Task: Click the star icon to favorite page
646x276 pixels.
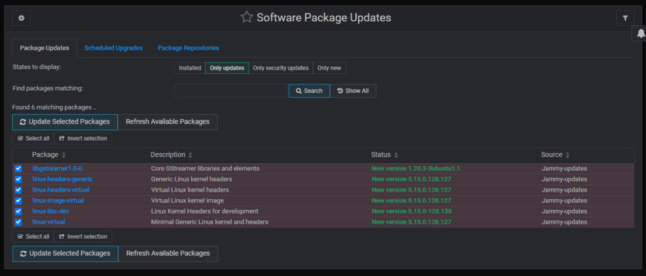Action: tap(246, 18)
